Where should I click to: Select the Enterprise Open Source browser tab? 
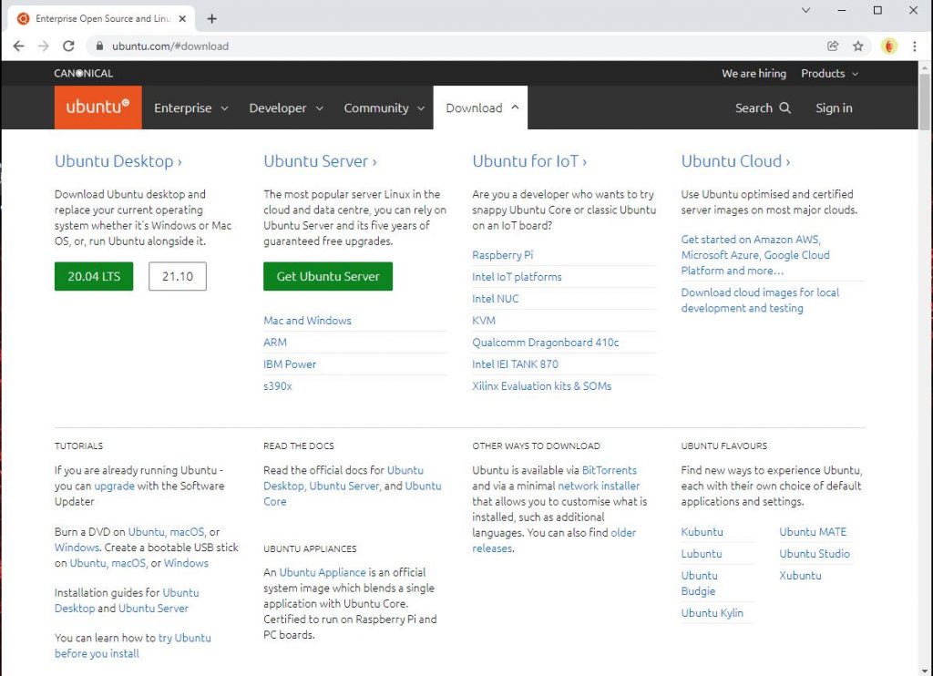tap(102, 18)
